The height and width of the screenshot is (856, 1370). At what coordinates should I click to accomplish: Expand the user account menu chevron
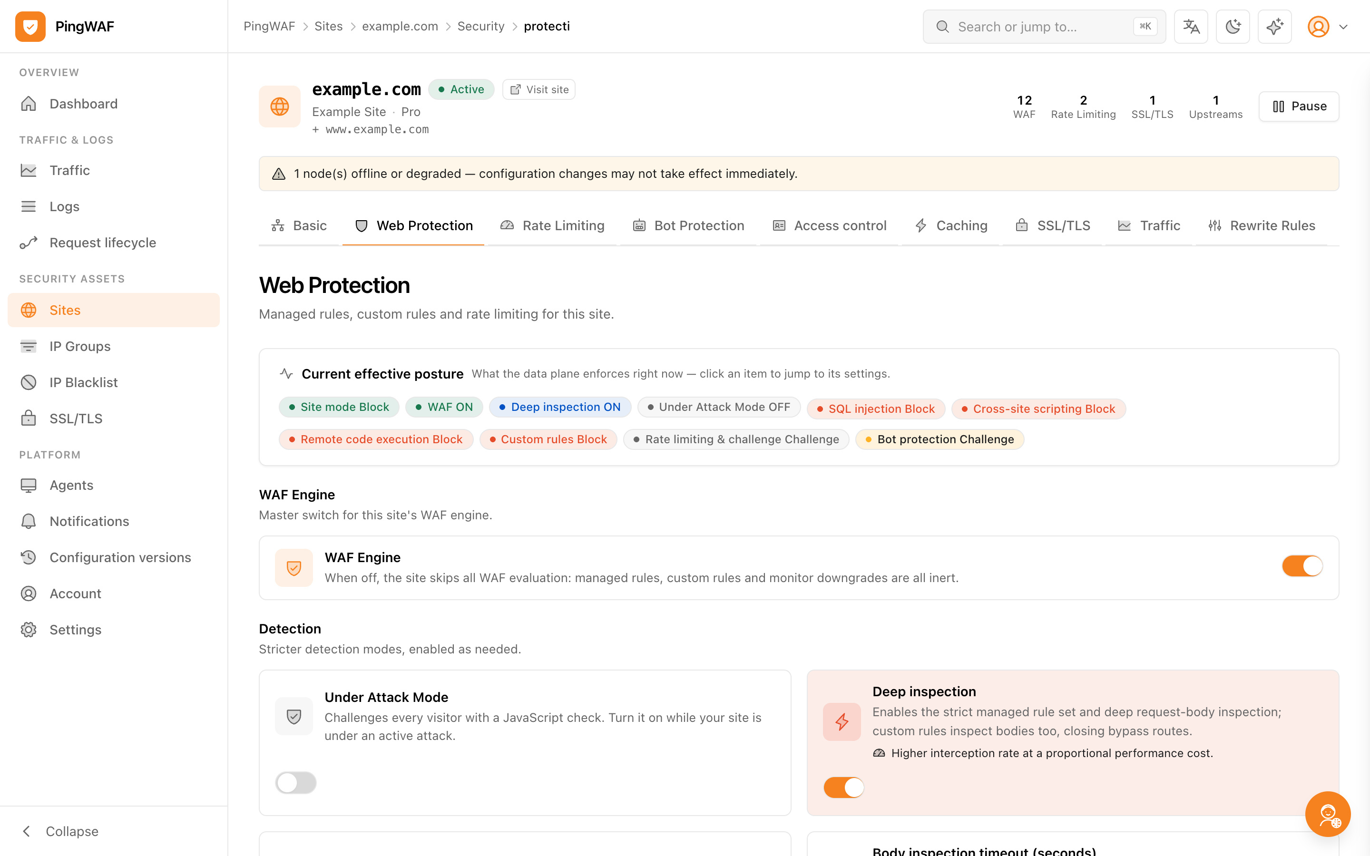click(1343, 27)
